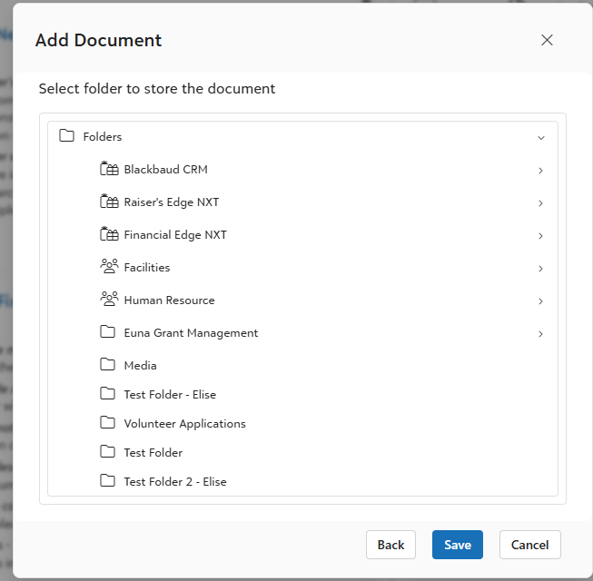Click the Media folder icon
Viewport: 593px width, 581px height.
[x=108, y=365]
